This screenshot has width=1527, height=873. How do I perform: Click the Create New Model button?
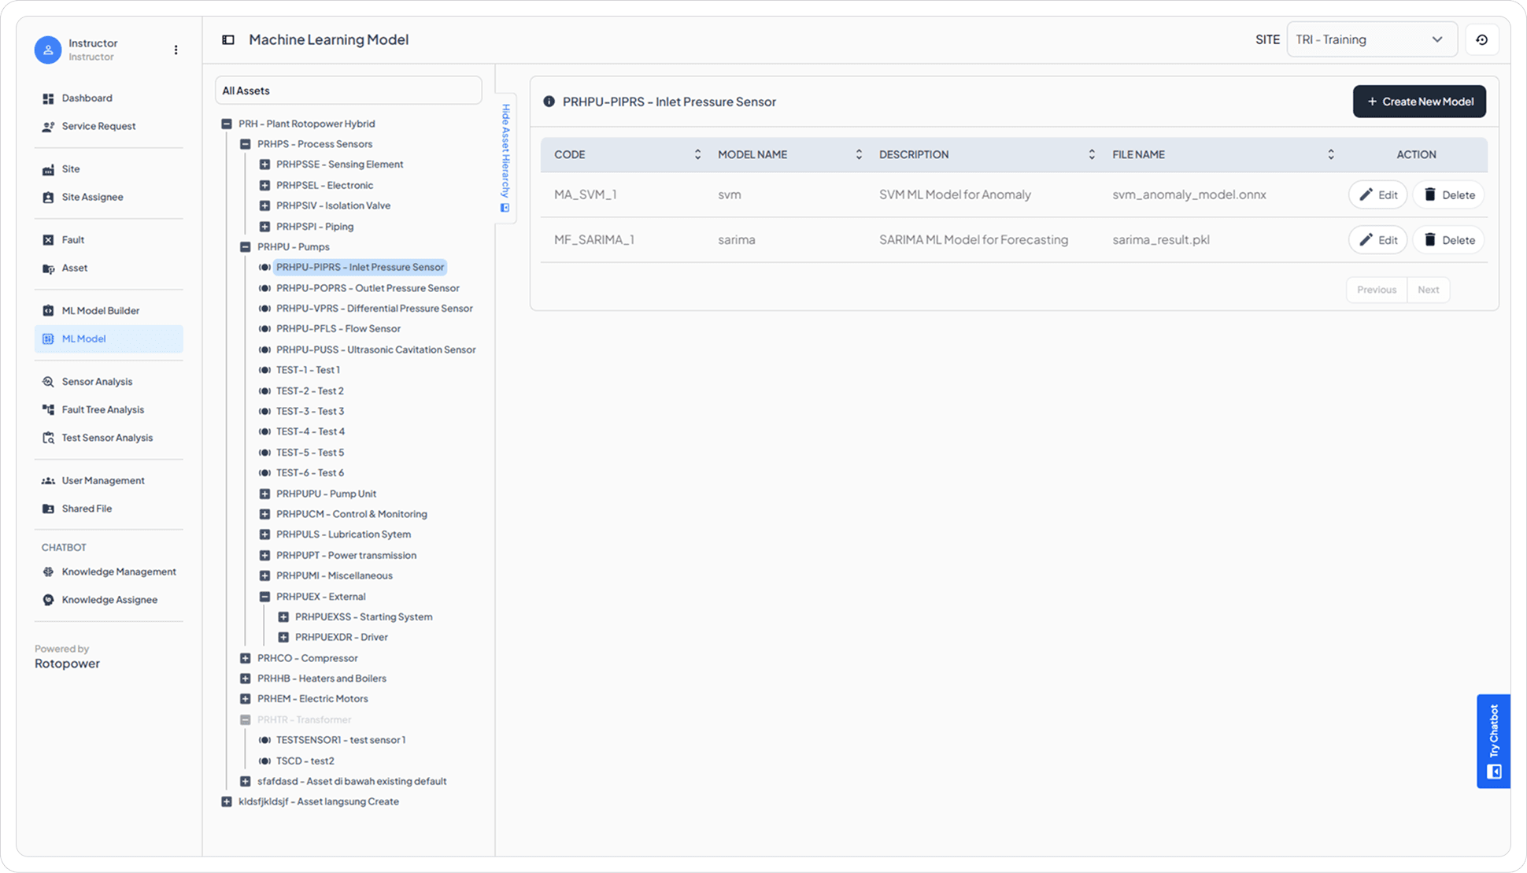tap(1418, 102)
